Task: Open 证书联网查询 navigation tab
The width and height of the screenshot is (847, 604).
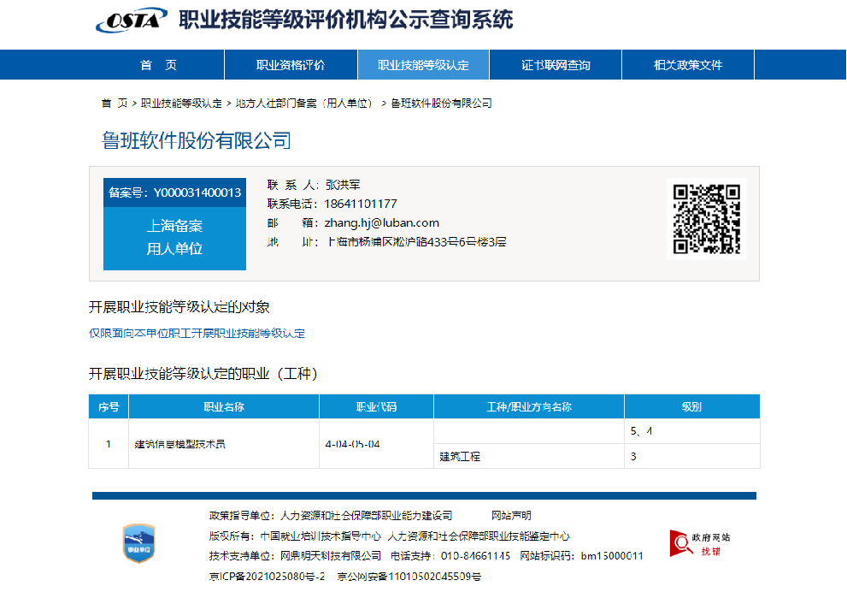Action: coord(556,65)
